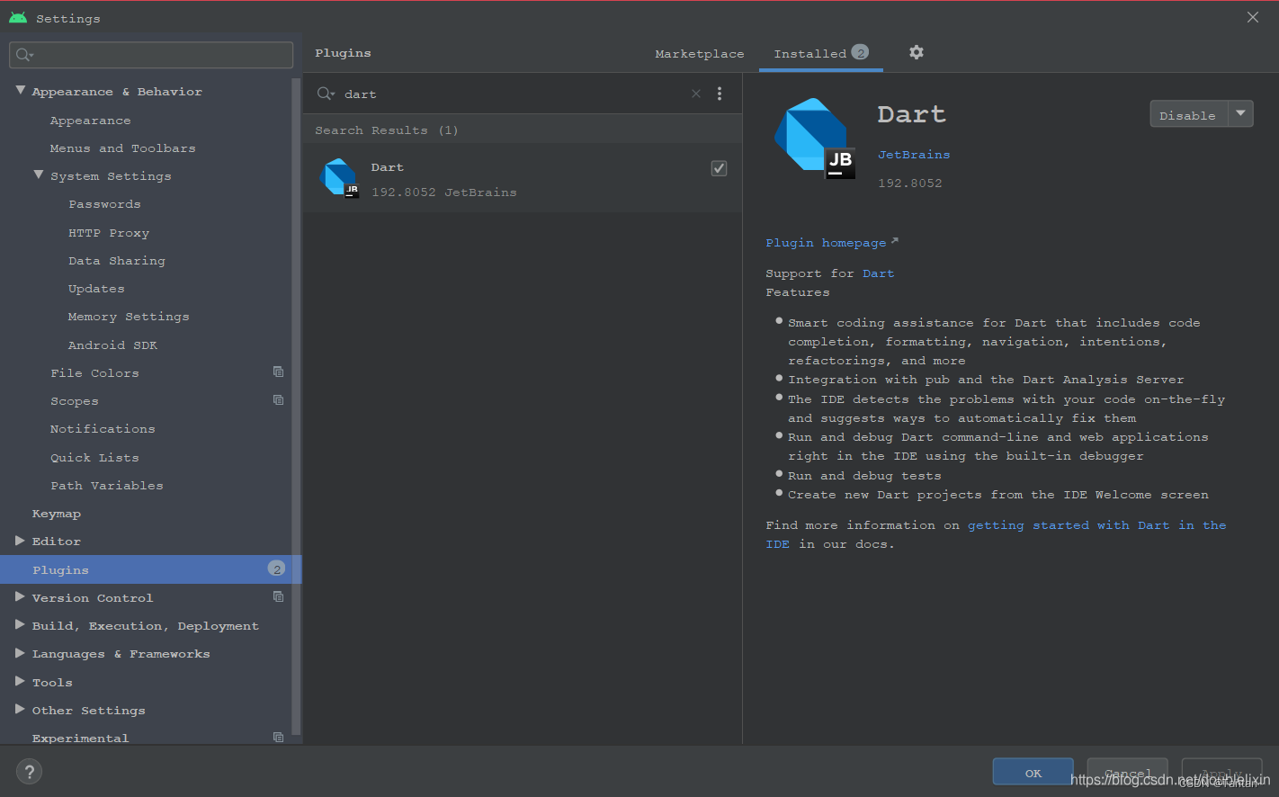
Task: Open the three-dot search options menu
Action: (x=719, y=94)
